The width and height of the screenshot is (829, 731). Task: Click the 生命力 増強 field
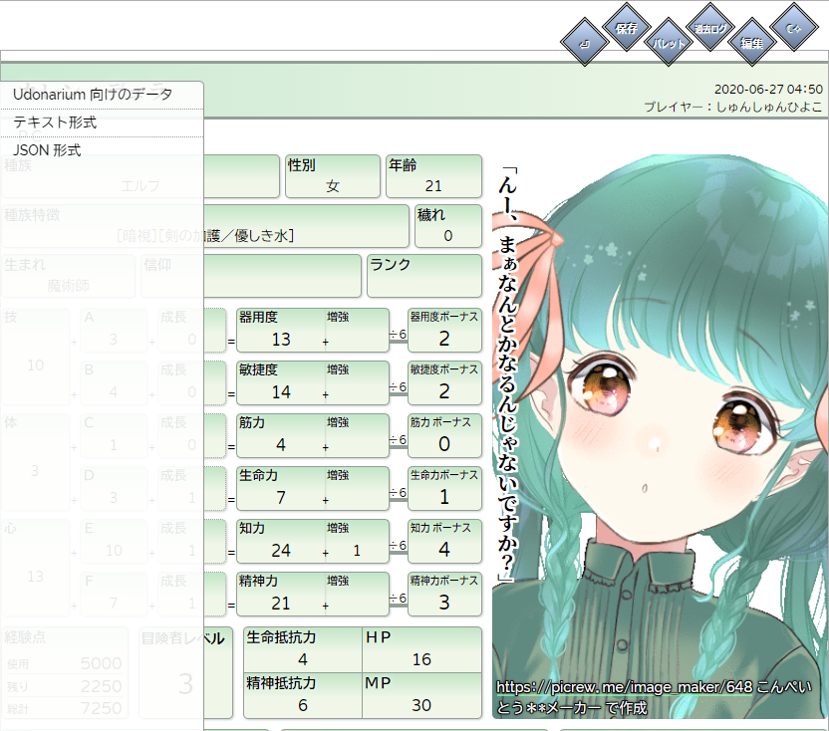357,489
